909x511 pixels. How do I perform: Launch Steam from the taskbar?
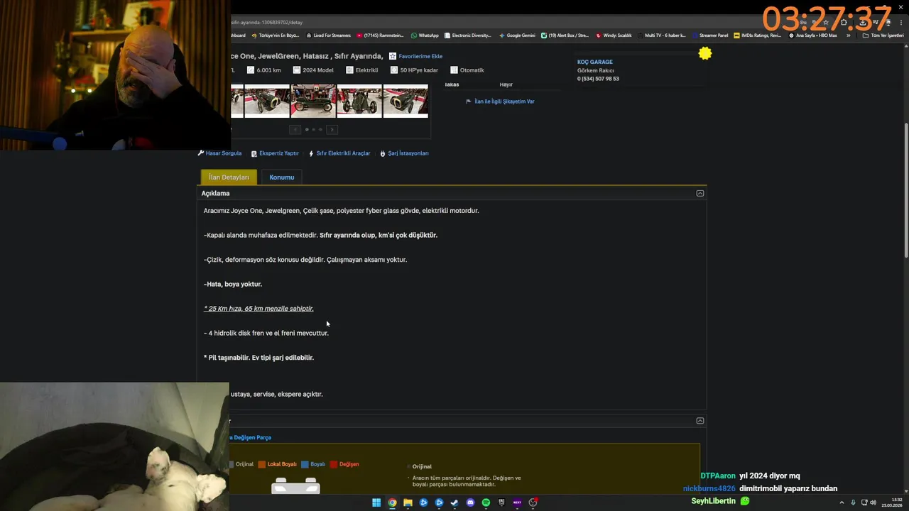tap(454, 502)
